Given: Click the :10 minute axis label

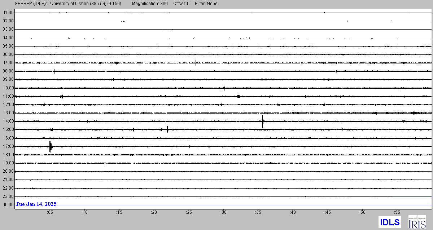Looking at the screenshot, I should pyautogui.click(x=84, y=212).
